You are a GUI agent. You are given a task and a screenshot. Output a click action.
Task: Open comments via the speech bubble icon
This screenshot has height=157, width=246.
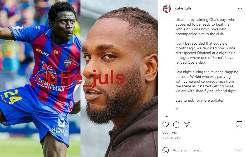click(176, 125)
